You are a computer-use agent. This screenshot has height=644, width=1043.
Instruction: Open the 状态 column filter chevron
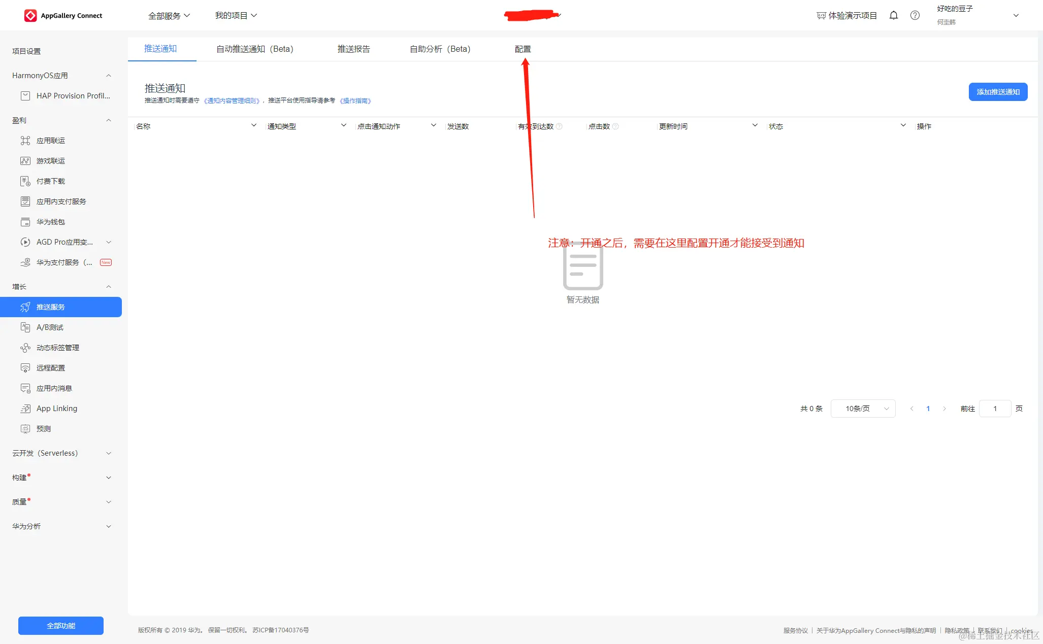click(903, 125)
